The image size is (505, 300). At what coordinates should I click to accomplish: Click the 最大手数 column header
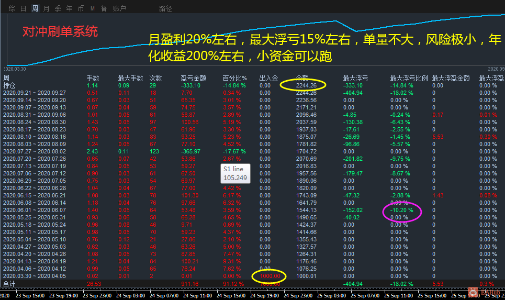click(130, 78)
